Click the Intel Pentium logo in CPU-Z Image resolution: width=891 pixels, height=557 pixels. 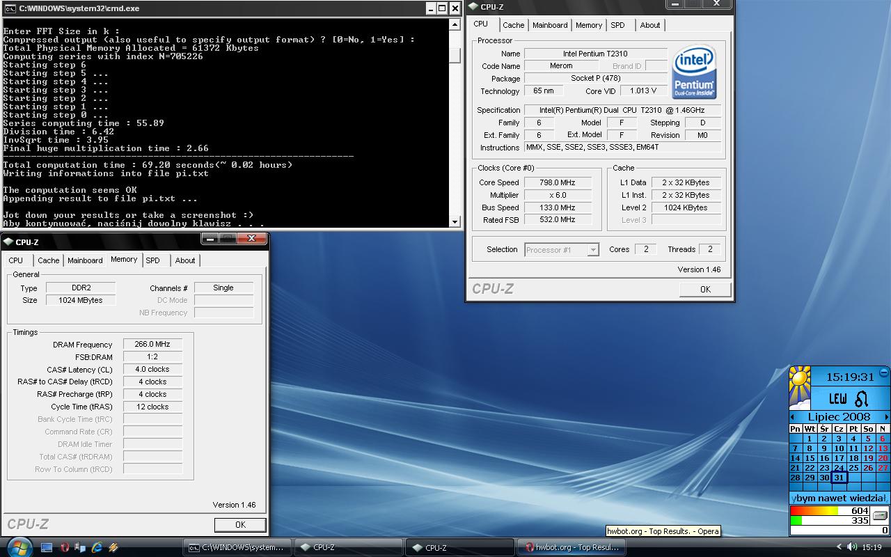click(x=694, y=73)
